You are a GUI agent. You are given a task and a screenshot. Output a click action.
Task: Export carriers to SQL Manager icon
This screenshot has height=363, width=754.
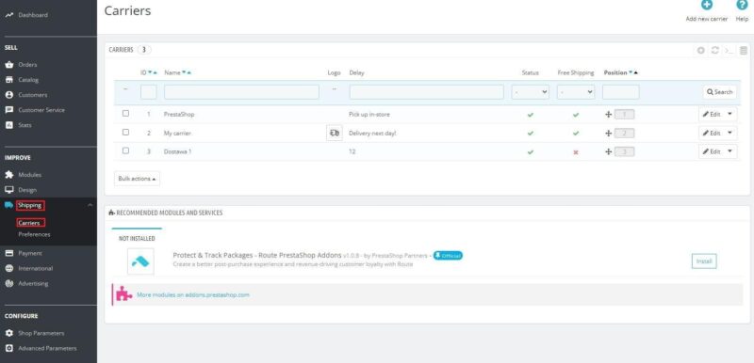[744, 51]
